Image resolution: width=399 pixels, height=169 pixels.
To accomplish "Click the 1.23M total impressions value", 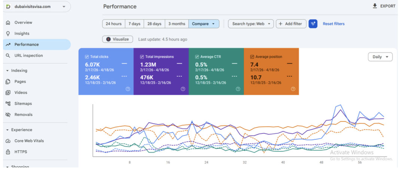I will coord(148,64).
